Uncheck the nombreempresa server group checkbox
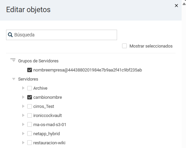Viewport: 186px width, 148px height. (30, 70)
